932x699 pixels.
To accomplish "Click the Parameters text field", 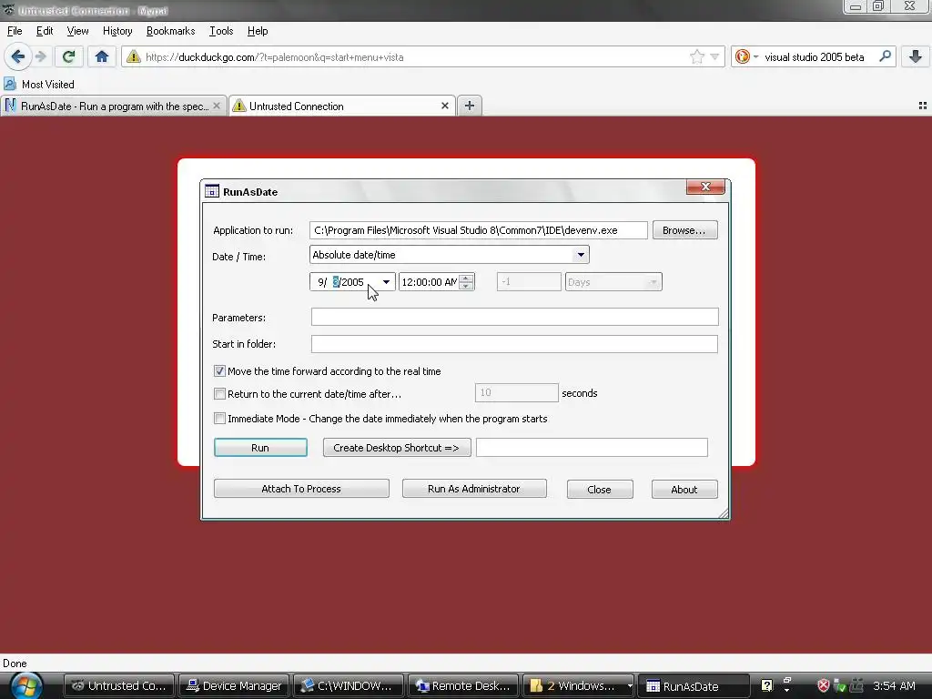I will tap(515, 317).
